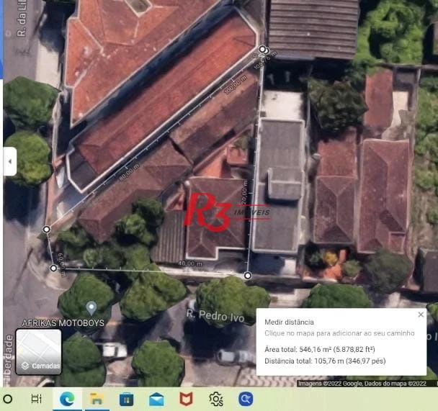Image resolution: width=438 pixels, height=411 pixels.
Task: Open the Camadas layers thumbnail
Action: [39, 351]
